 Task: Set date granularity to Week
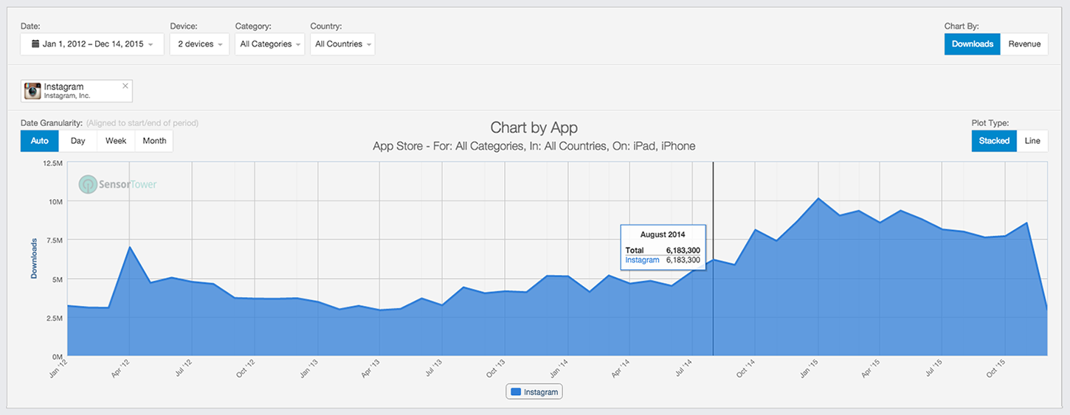click(116, 141)
